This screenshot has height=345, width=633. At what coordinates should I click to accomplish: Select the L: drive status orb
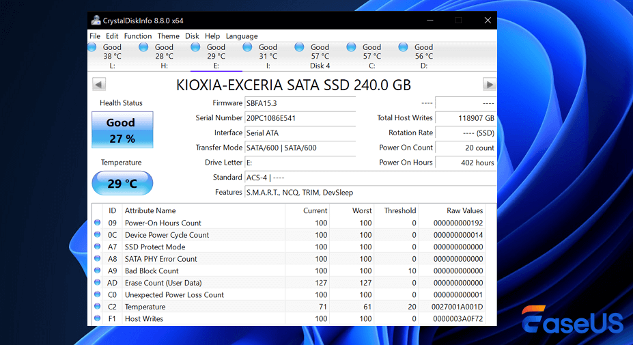(x=92, y=47)
